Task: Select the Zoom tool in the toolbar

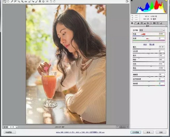Action: click(5, 2)
